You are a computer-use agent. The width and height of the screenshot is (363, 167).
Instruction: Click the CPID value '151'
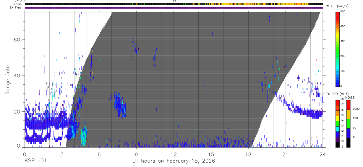(174, 1)
